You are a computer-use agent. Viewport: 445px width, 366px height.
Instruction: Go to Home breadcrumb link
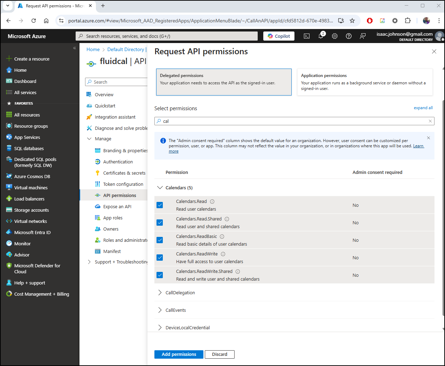click(93, 49)
